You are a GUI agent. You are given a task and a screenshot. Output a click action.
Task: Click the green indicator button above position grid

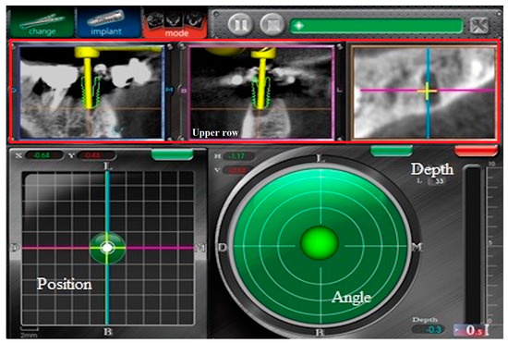pos(173,154)
